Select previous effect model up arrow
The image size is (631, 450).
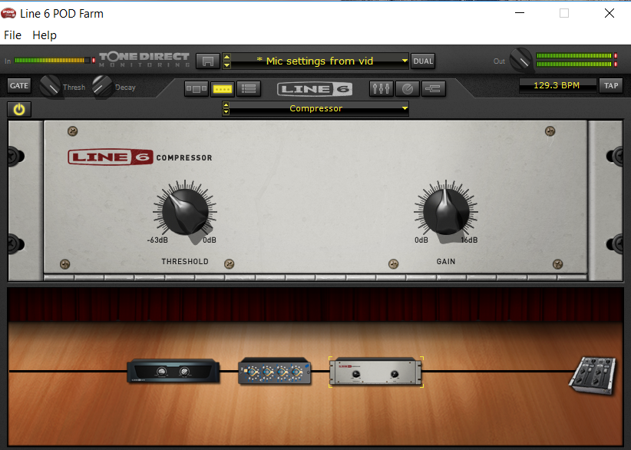coord(226,105)
